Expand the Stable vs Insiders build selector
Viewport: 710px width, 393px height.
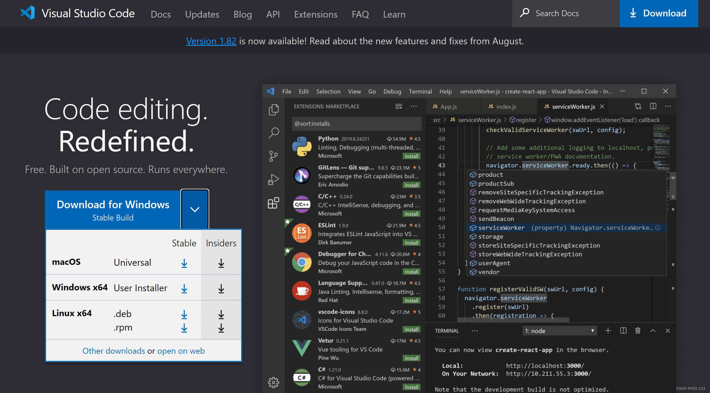(194, 209)
